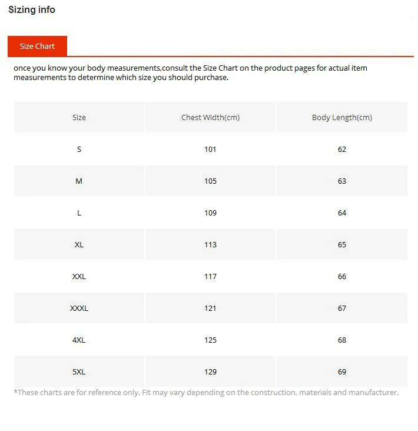Click chest width value 101
This screenshot has height=431, width=418.
coord(210,149)
